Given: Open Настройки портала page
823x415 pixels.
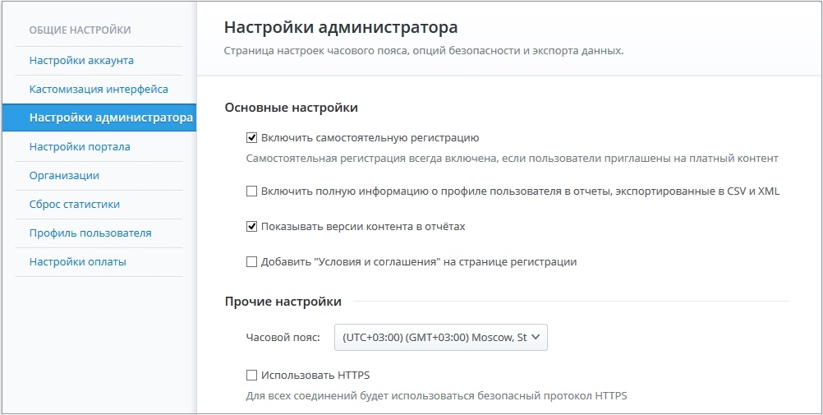Looking at the screenshot, I should [80, 147].
